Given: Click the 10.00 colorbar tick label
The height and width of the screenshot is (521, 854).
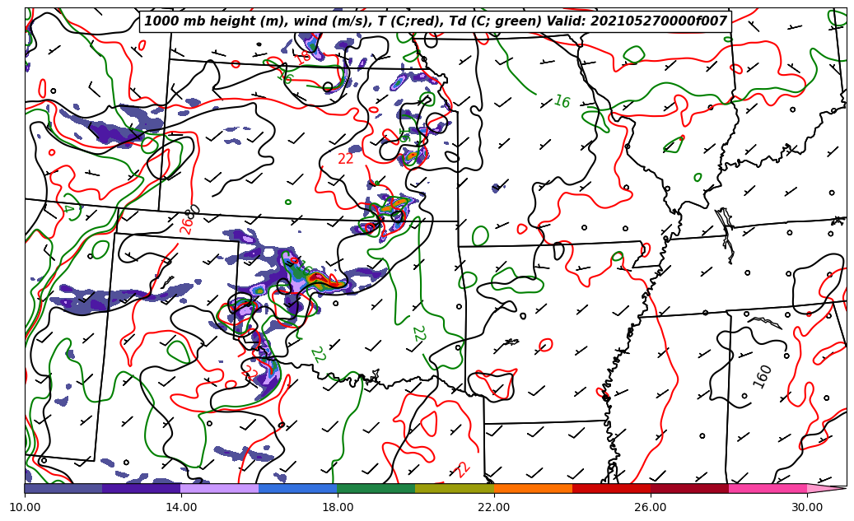Looking at the screenshot, I should click(x=25, y=507).
